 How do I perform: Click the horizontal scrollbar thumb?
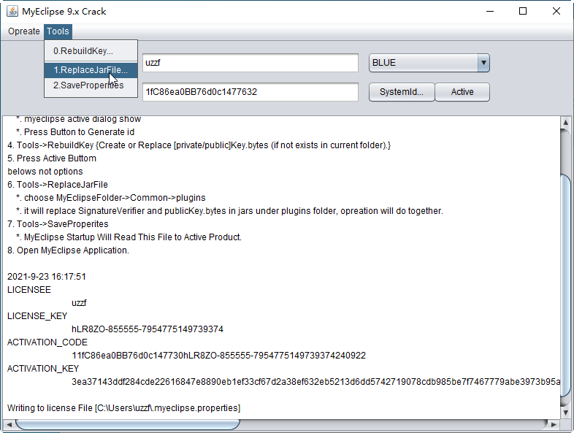click(127, 424)
